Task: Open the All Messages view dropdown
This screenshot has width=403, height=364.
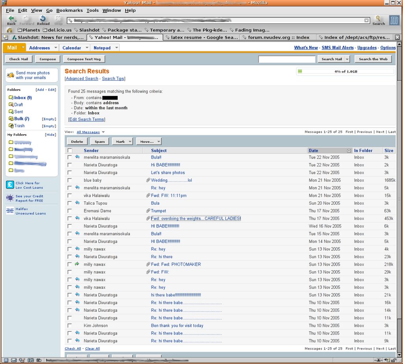Action: click(91, 132)
